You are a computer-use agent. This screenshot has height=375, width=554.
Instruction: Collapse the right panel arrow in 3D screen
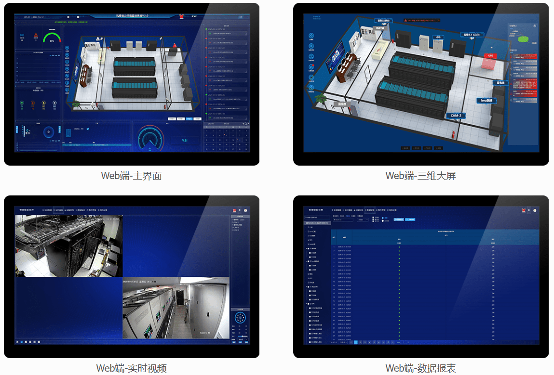click(x=534, y=26)
